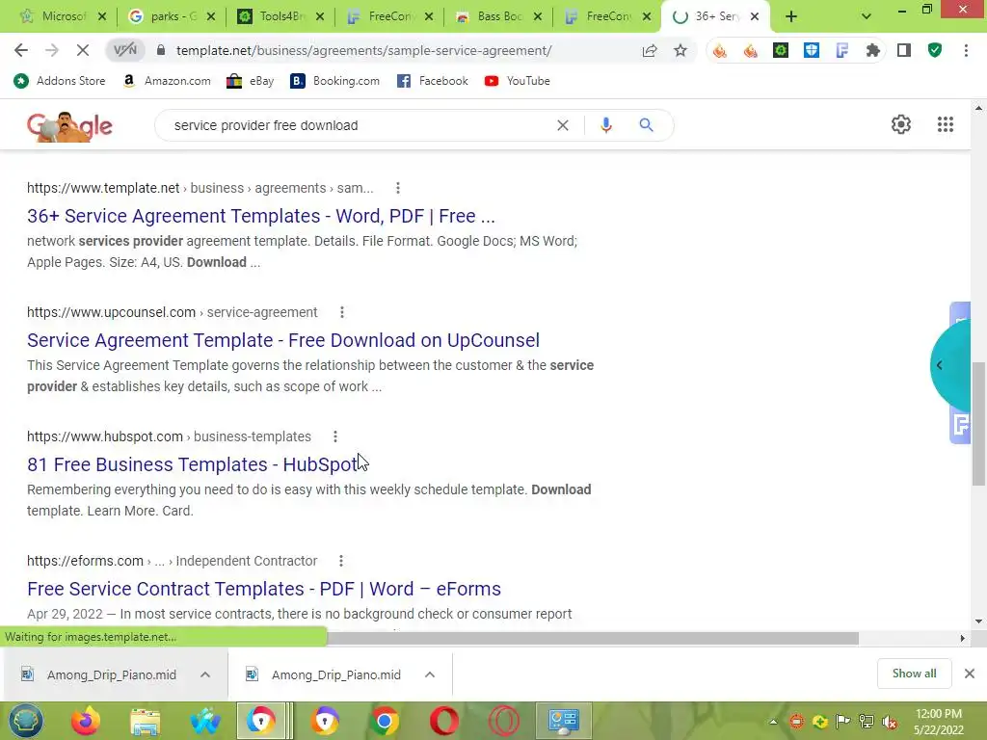Open a new tab with the plus button
The image size is (987, 740).
[x=791, y=16]
